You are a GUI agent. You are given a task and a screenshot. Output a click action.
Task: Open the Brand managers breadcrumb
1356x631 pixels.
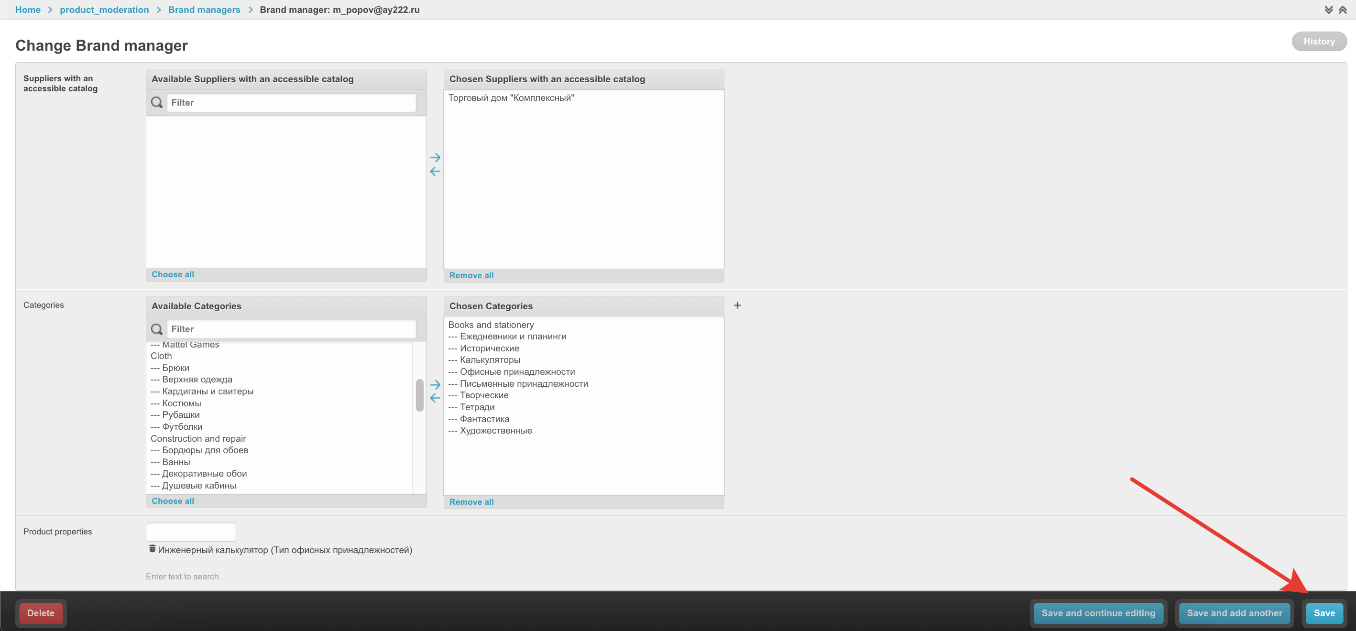pyautogui.click(x=204, y=10)
